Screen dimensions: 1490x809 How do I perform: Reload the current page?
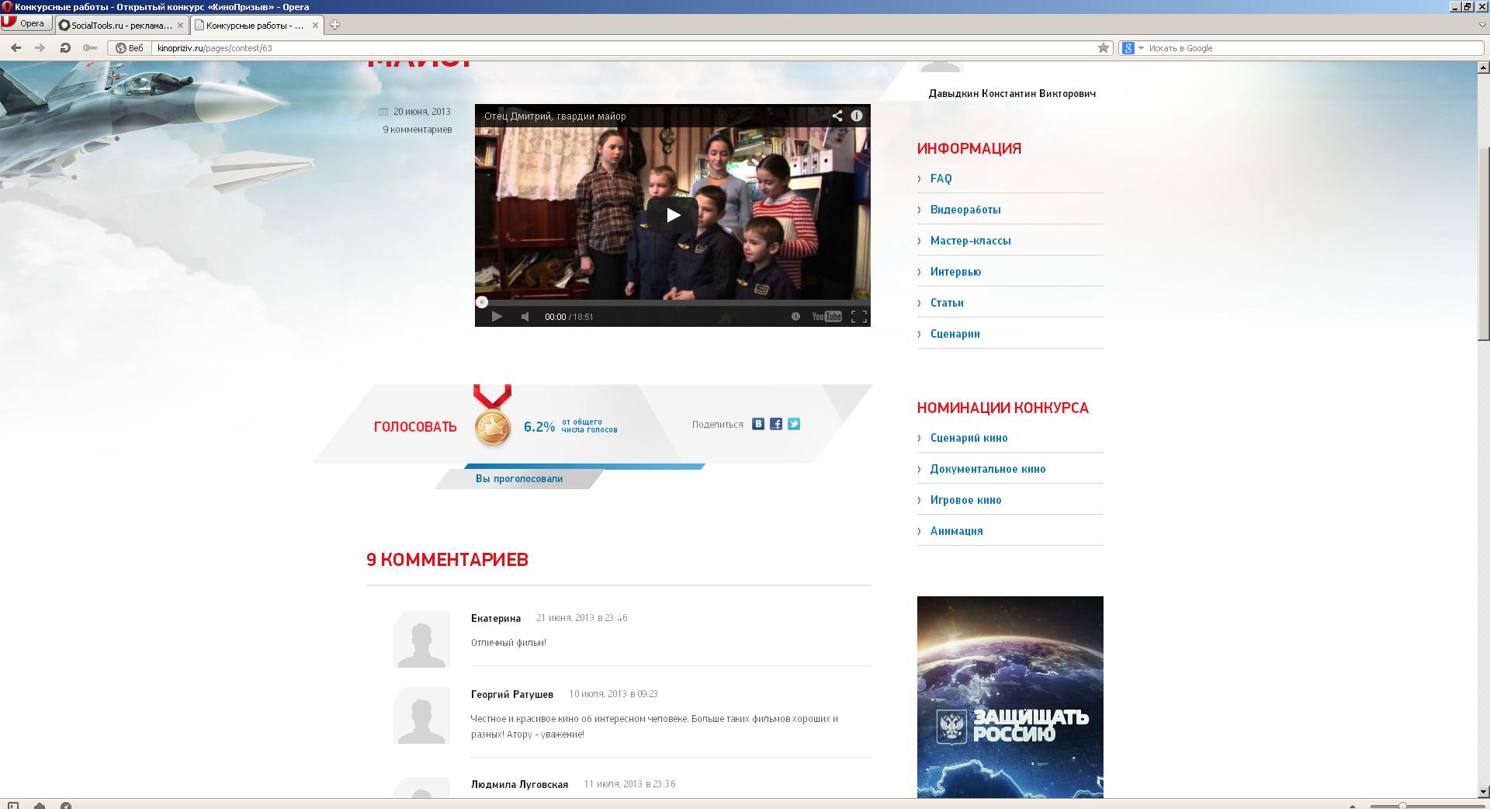(x=65, y=48)
